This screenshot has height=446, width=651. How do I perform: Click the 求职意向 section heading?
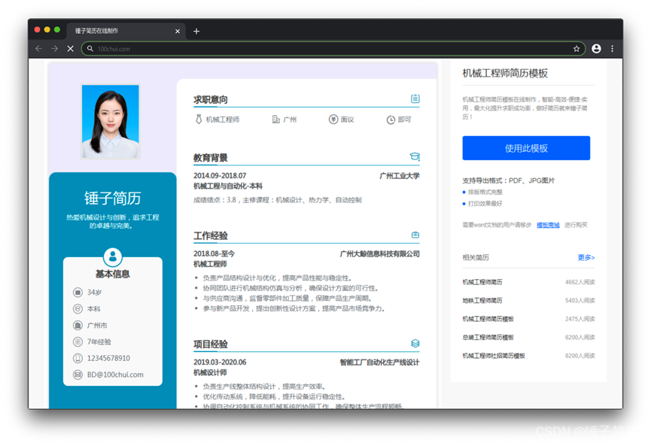tap(211, 99)
